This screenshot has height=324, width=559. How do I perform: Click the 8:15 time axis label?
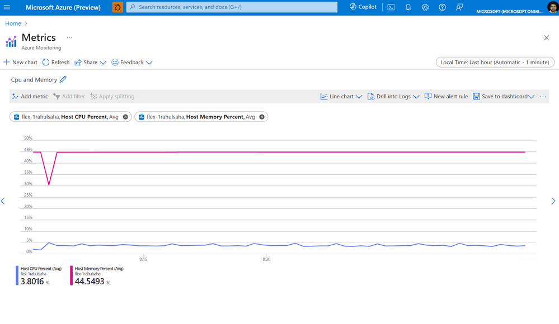tap(143, 259)
